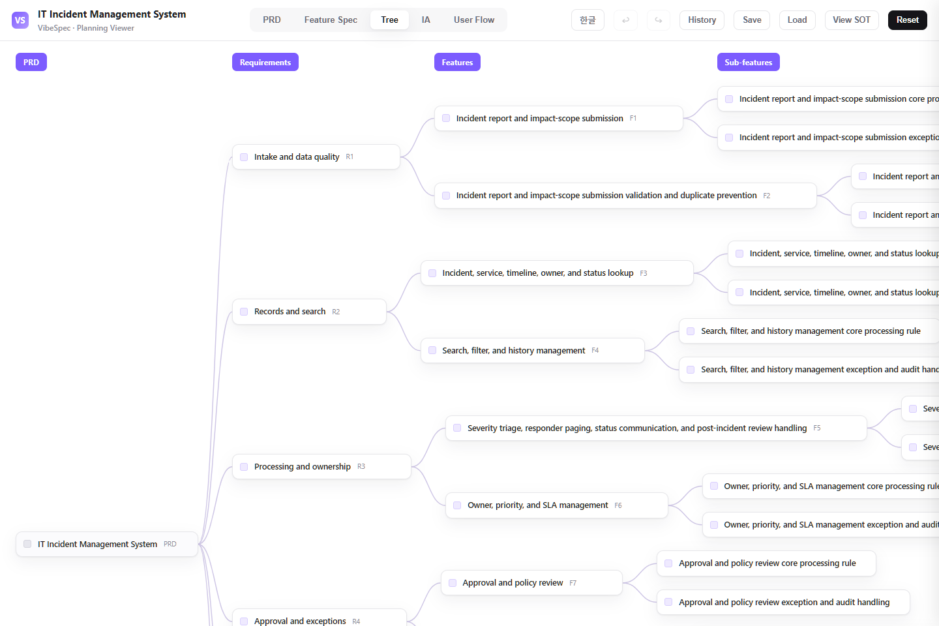Select the Approval and exceptions R4 node

[320, 619]
